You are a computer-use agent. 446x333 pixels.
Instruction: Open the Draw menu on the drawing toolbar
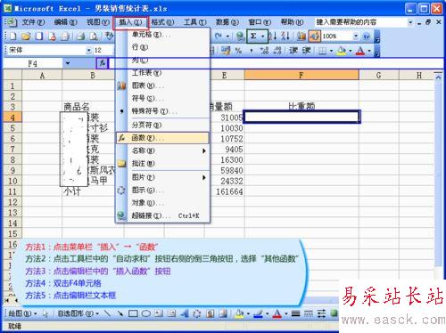22,313
